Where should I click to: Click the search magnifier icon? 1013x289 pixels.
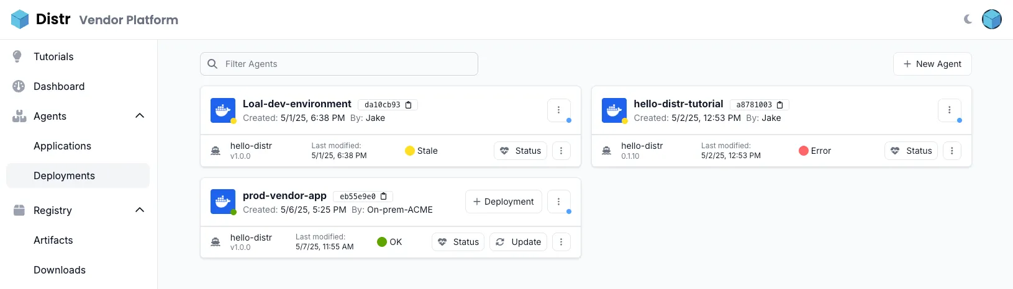coord(212,64)
